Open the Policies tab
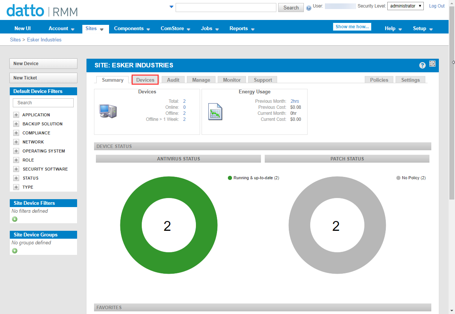Image resolution: width=455 pixels, height=314 pixels. (379, 80)
